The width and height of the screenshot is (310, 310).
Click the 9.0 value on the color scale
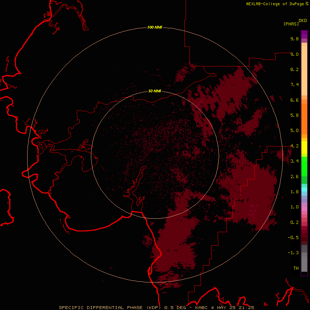294,54
